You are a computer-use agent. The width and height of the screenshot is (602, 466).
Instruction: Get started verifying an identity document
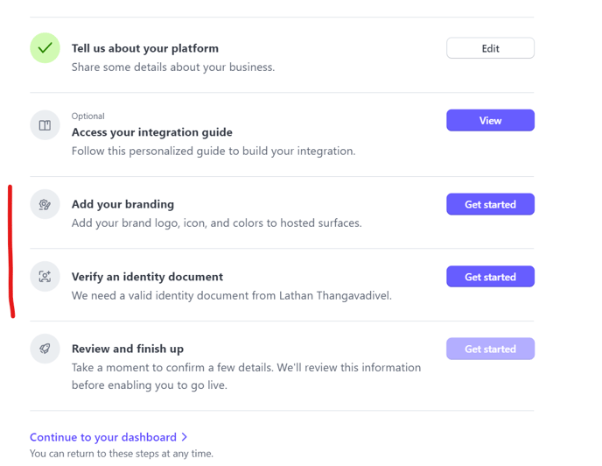[490, 277]
